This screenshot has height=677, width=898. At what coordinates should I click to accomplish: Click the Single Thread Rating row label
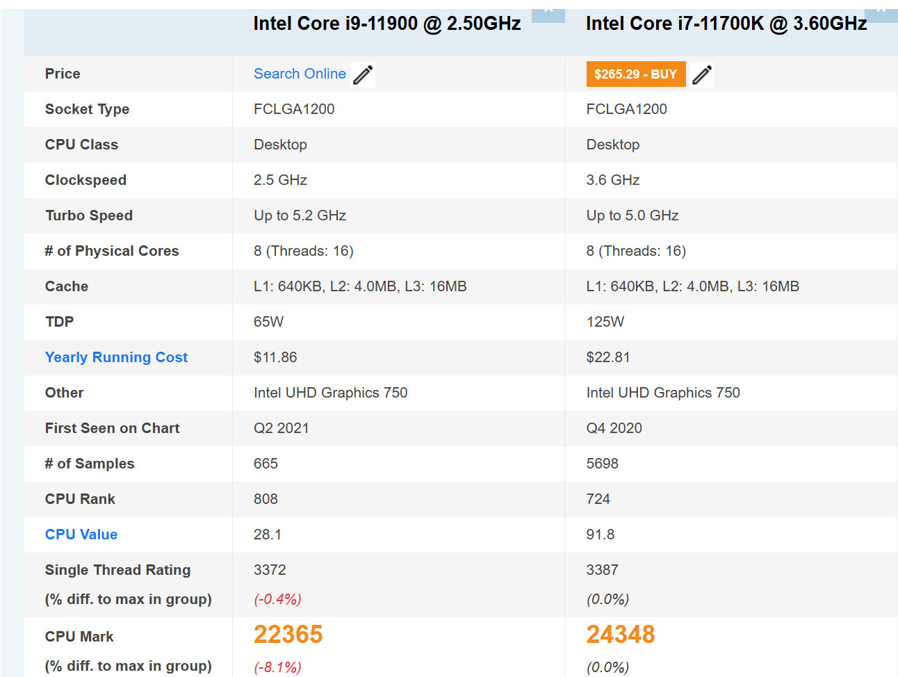tap(117, 570)
